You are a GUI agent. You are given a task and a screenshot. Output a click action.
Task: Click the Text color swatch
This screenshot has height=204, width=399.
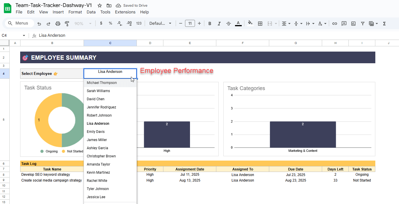tap(238, 23)
